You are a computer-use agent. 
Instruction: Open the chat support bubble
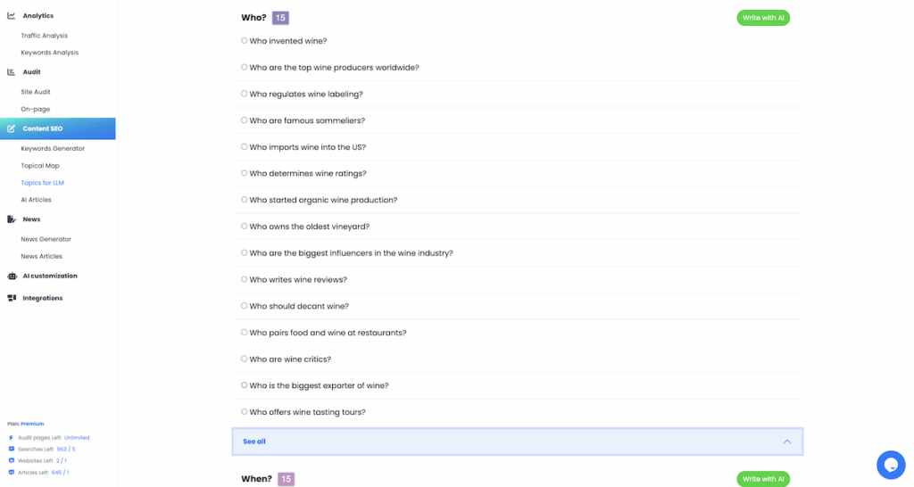pos(891,465)
